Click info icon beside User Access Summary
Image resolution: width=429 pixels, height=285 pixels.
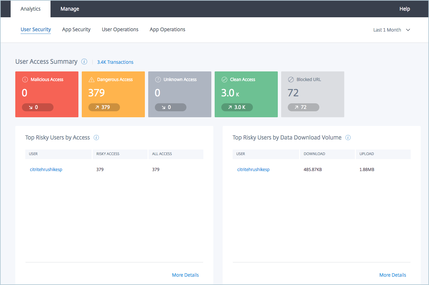click(84, 62)
